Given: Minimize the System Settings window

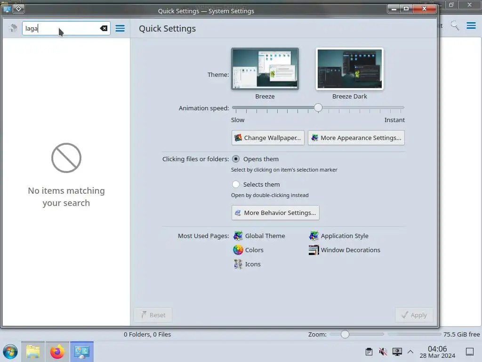Looking at the screenshot, I should pyautogui.click(x=394, y=8).
